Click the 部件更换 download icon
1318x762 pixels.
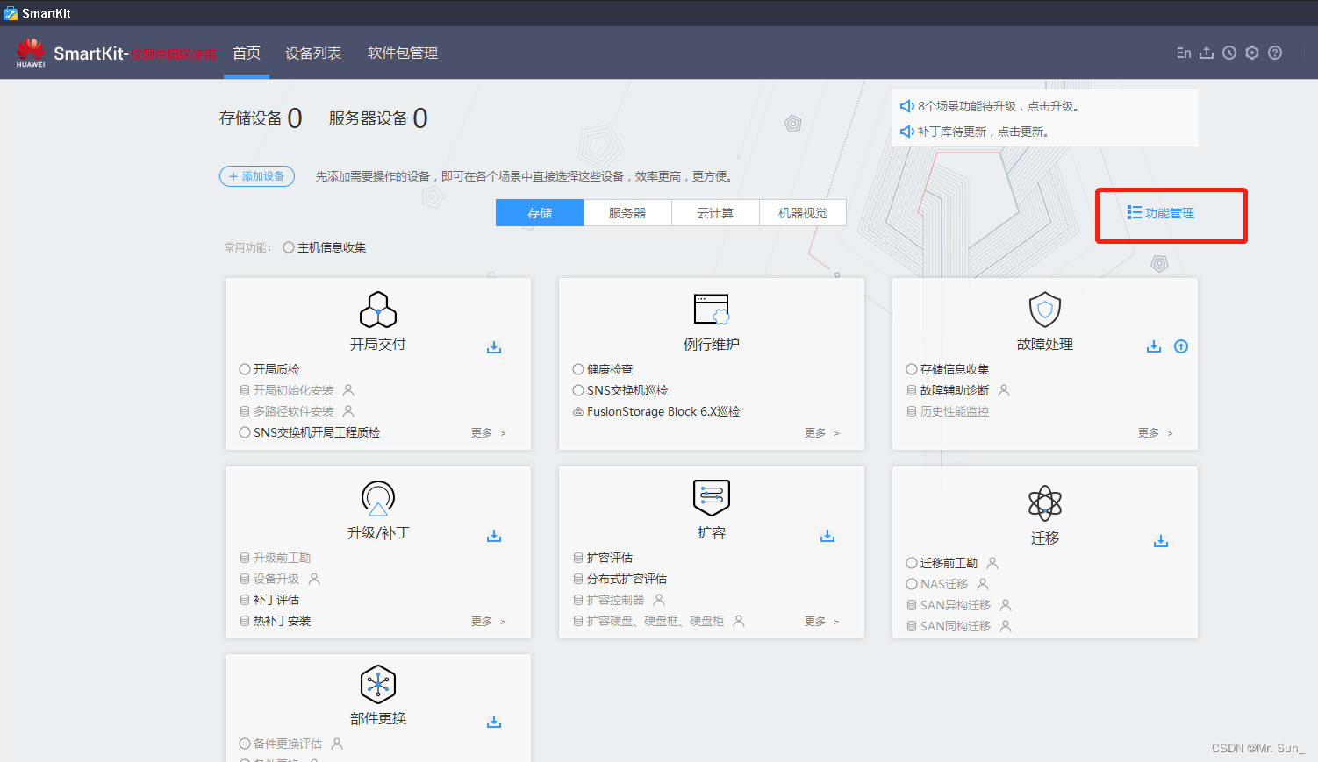[x=494, y=722]
